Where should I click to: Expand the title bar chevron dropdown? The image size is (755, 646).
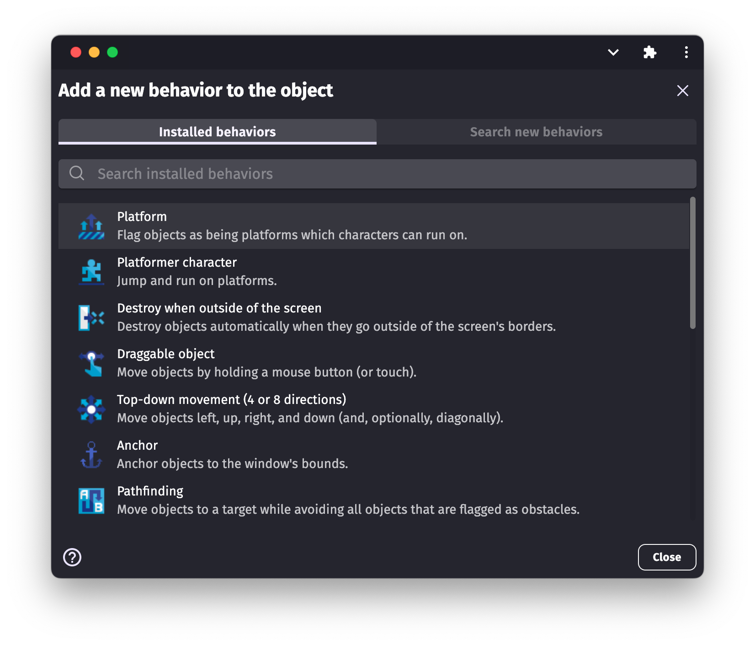coord(613,53)
